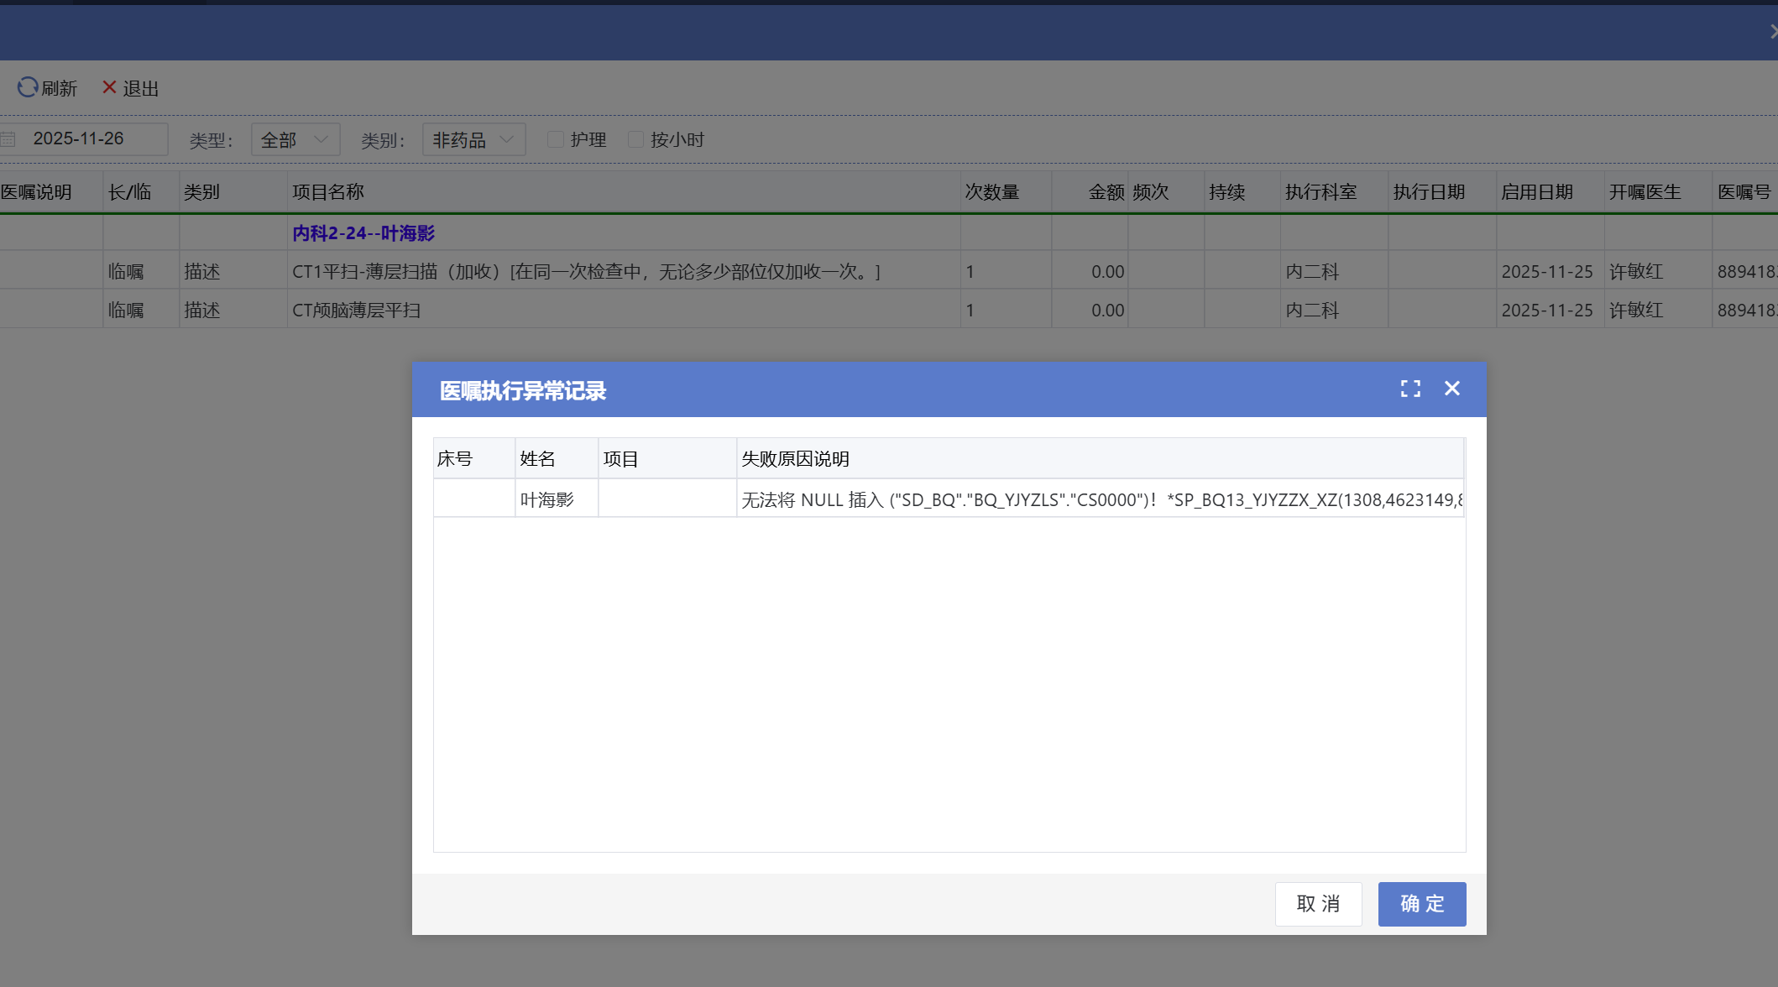1778x987 pixels.
Task: Select the 项目名称 column header
Action: click(327, 192)
